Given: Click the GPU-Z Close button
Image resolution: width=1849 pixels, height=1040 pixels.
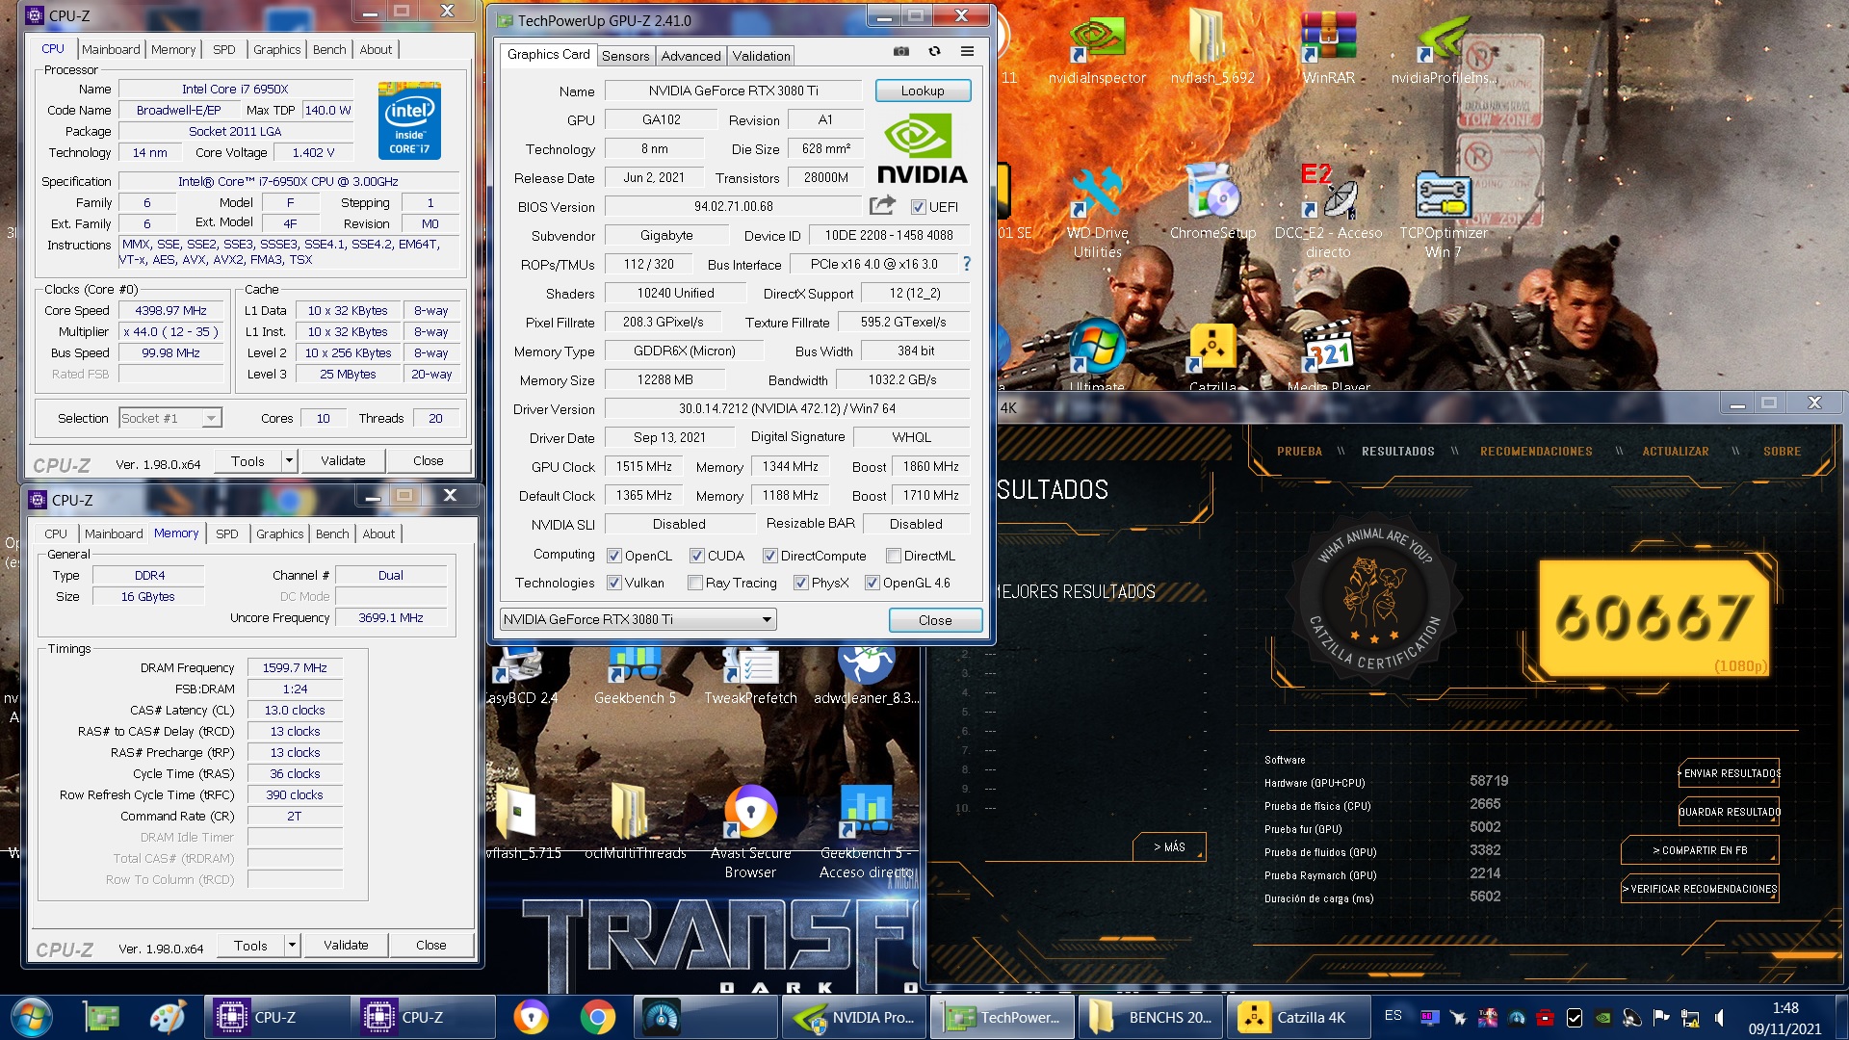Looking at the screenshot, I should coord(935,620).
